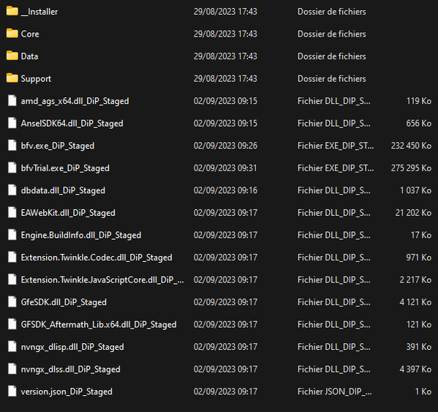Click the Data folder icon
This screenshot has width=438, height=412.
[12, 56]
